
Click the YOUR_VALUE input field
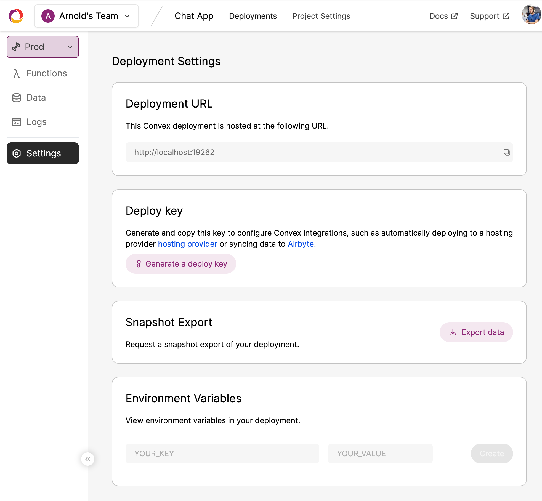click(380, 454)
